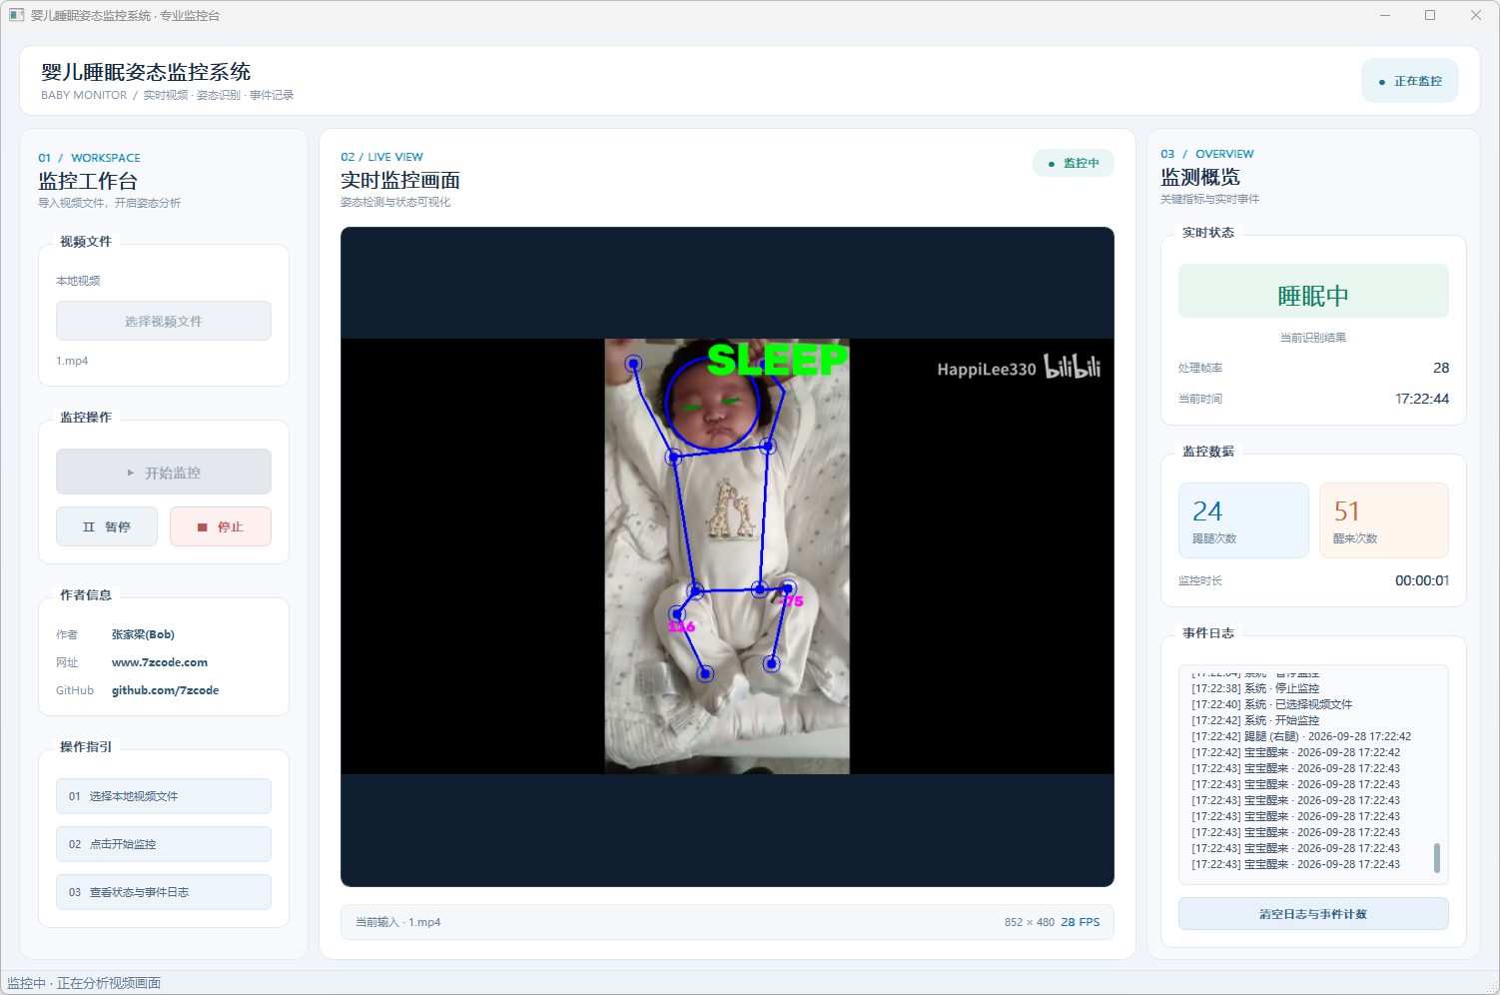Screen dimensions: 1500x995
Task: Click the 踢腿次数 counter card
Action: pyautogui.click(x=1243, y=520)
